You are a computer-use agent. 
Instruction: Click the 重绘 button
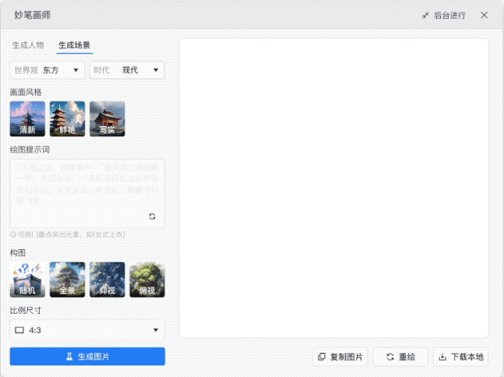pos(400,357)
